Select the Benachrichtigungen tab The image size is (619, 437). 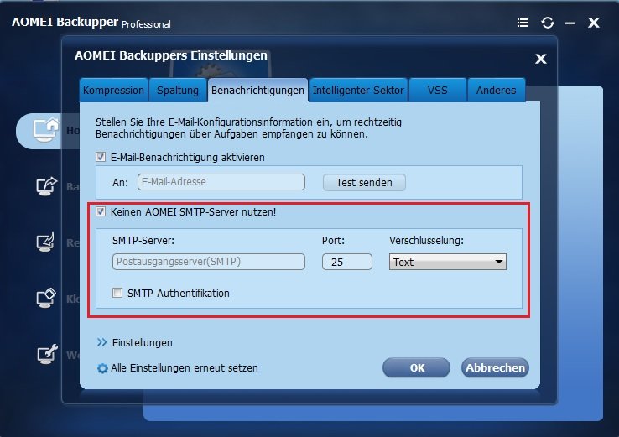click(x=257, y=90)
